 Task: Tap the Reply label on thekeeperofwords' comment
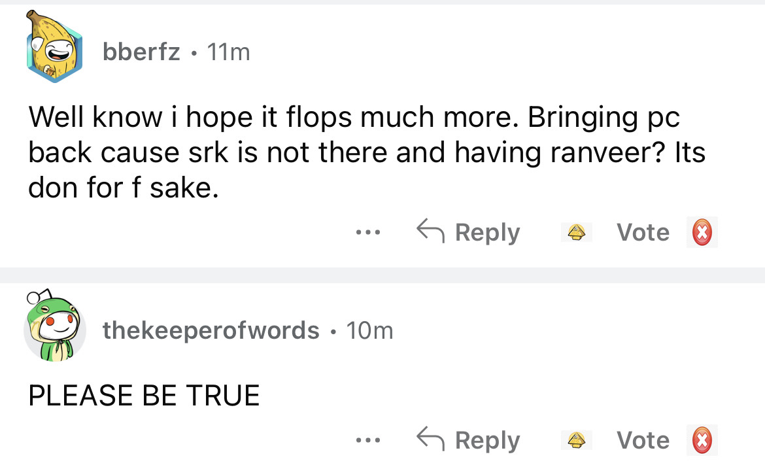pyautogui.click(x=487, y=440)
